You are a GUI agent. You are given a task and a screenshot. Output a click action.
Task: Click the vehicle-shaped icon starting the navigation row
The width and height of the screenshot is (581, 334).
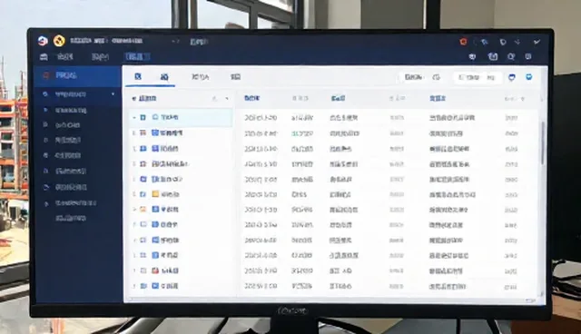point(44,56)
